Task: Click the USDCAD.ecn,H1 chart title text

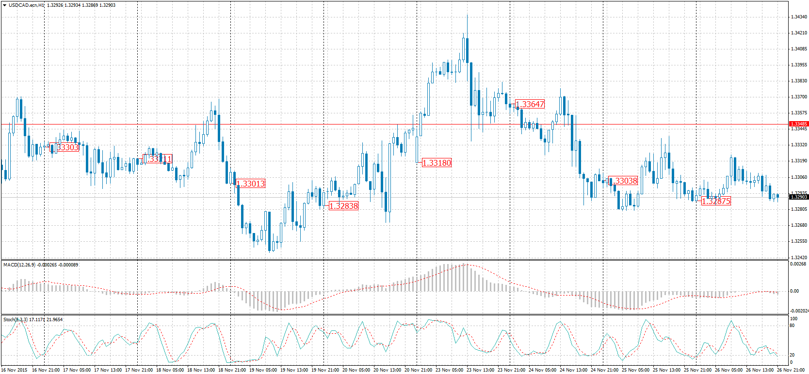Action: [26, 5]
